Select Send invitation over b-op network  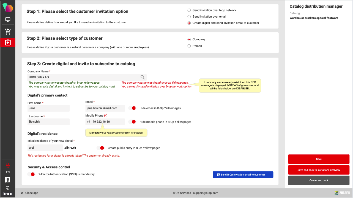pos(189,10)
